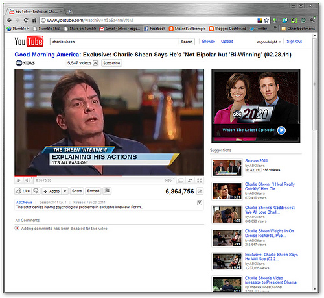Flag the video with the flag icon
The width and height of the screenshot is (324, 298).
(x=107, y=191)
